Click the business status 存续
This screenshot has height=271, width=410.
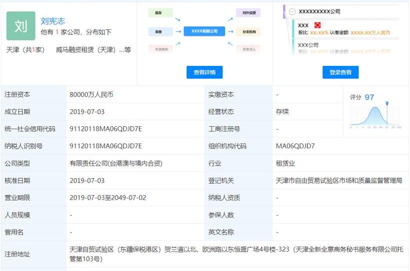[x=282, y=112]
